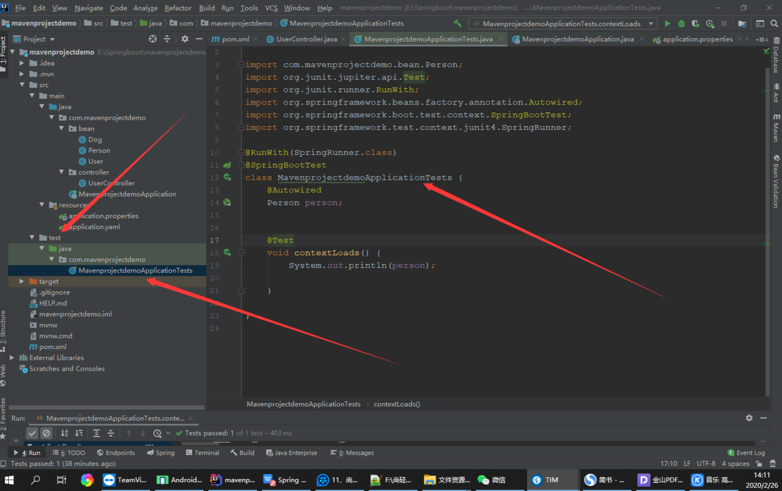Click the Search Everywhere magnifier icon
Image resolution: width=782 pixels, height=491 pixels.
coord(774,23)
